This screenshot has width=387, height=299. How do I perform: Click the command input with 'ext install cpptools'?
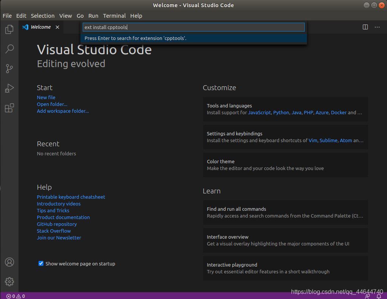pos(193,27)
